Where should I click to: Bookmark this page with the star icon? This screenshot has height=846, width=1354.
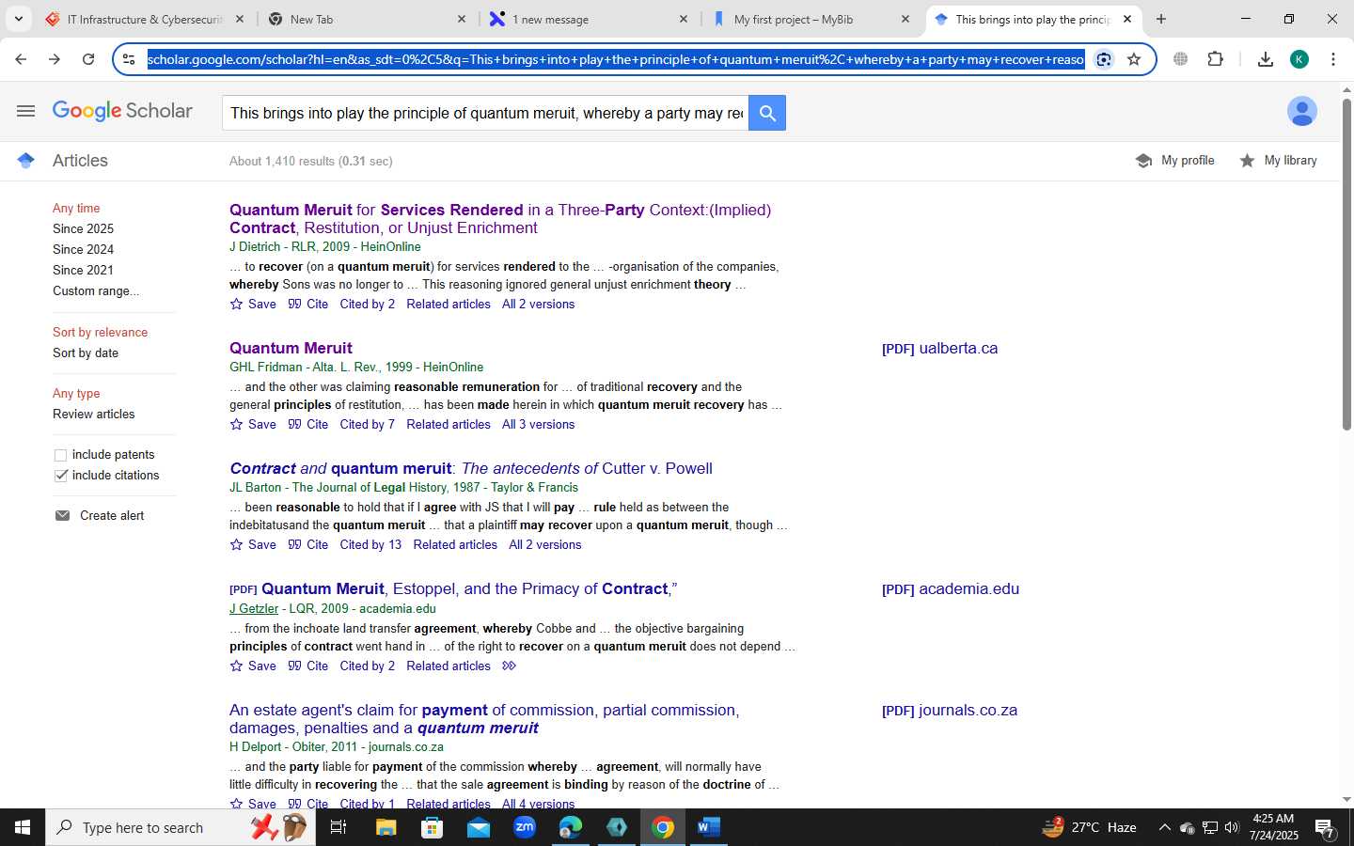1134,59
